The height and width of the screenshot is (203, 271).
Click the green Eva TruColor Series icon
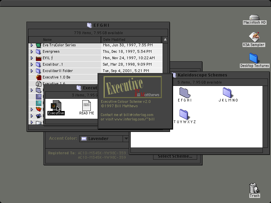pos(39,45)
